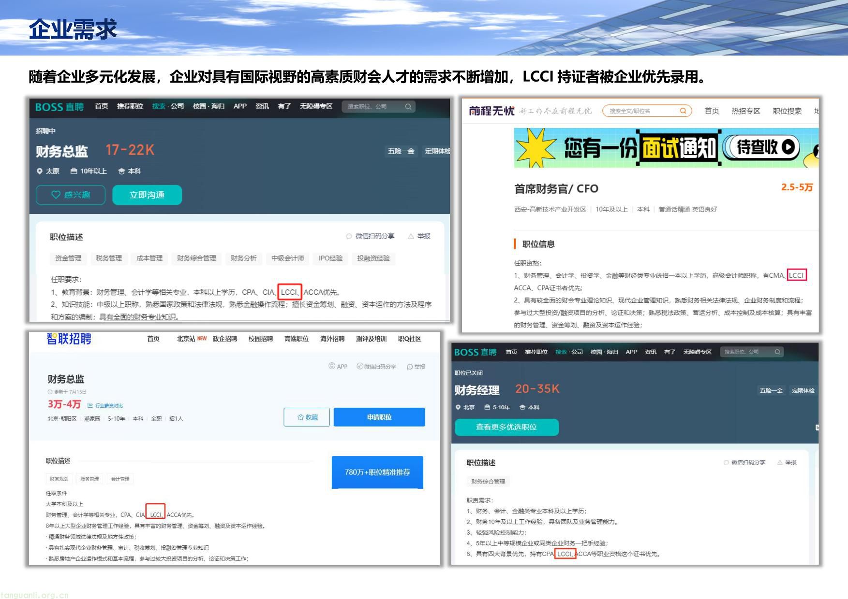
Task: Click 账务管理 tag in 智联招聘
Action: tap(89, 479)
